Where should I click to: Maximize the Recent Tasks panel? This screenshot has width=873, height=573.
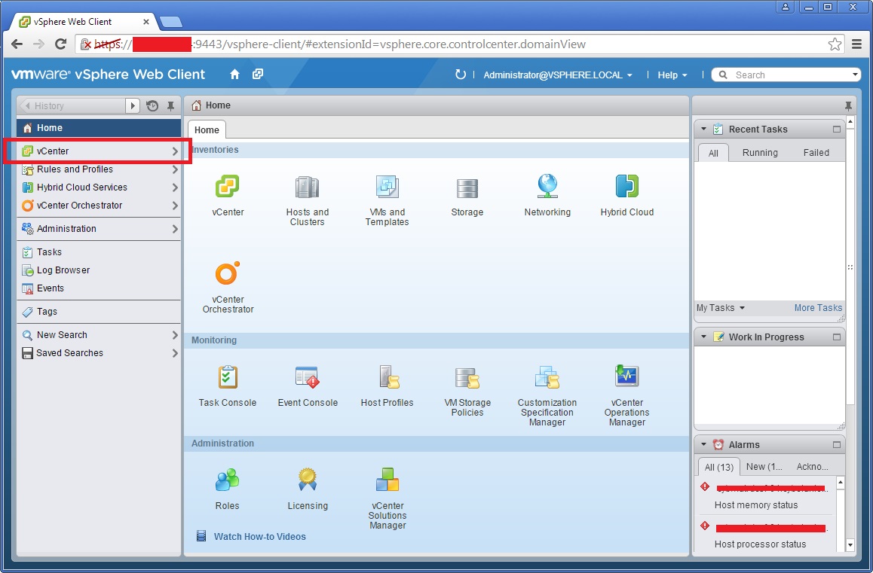(x=836, y=129)
